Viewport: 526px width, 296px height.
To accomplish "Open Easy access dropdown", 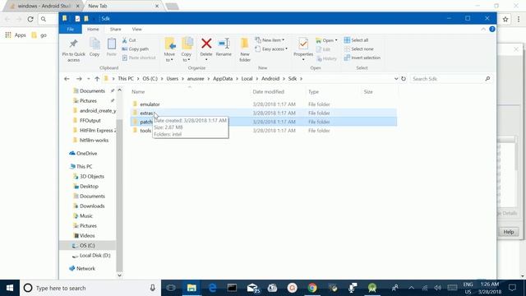I will coord(271,49).
